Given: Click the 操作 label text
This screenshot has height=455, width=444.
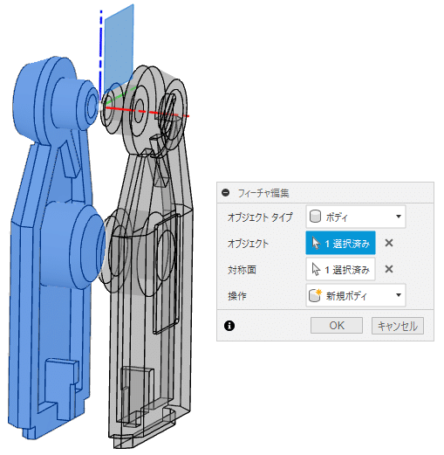Looking at the screenshot, I should tap(237, 296).
